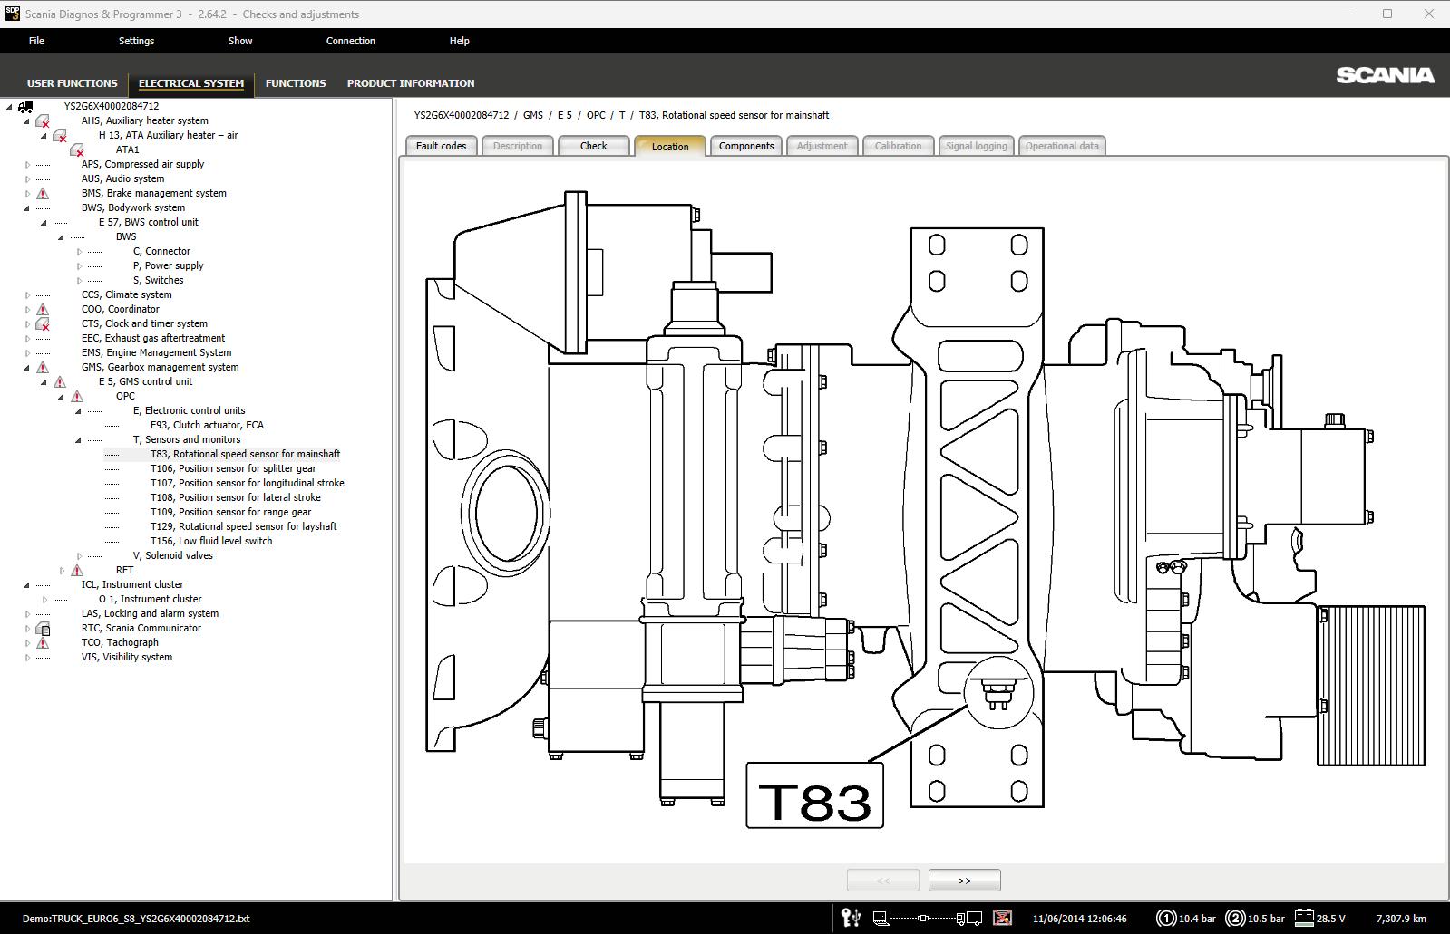The image size is (1450, 934).
Task: Click the warning triangle beside BMS Brake management
Action: [43, 194]
